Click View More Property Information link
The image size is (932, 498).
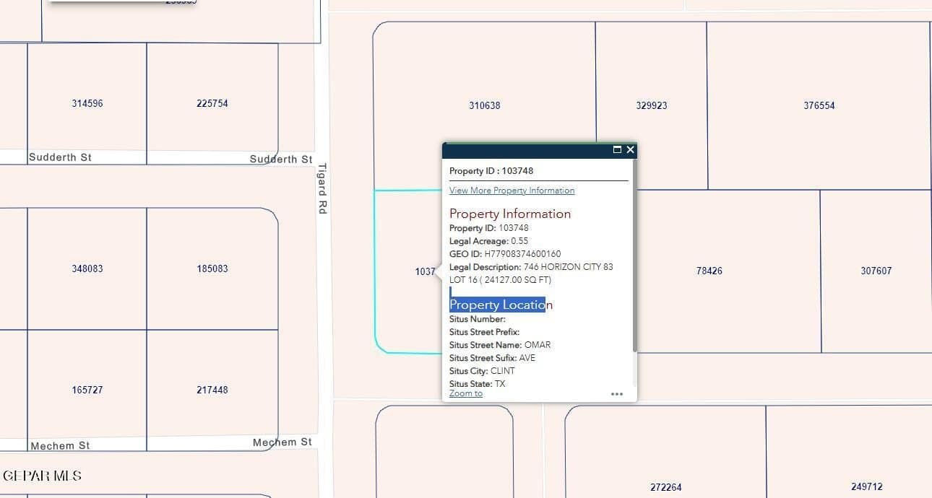click(512, 191)
